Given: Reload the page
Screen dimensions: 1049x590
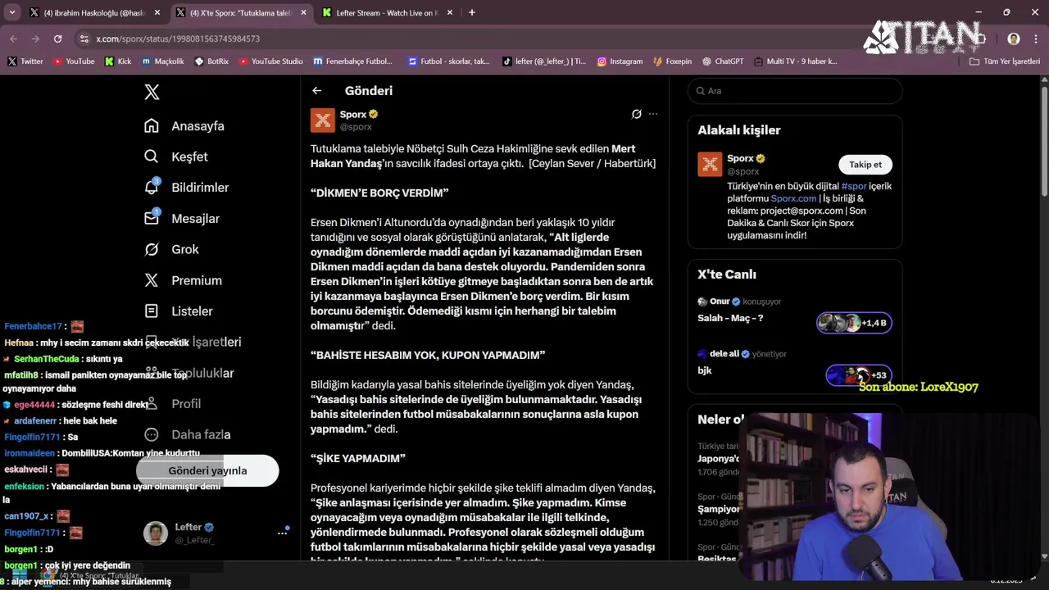Looking at the screenshot, I should click(57, 39).
